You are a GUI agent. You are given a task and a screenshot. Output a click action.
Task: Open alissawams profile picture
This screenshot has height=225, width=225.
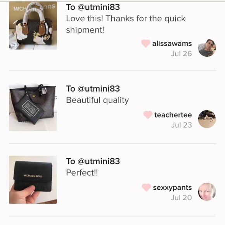tap(207, 48)
